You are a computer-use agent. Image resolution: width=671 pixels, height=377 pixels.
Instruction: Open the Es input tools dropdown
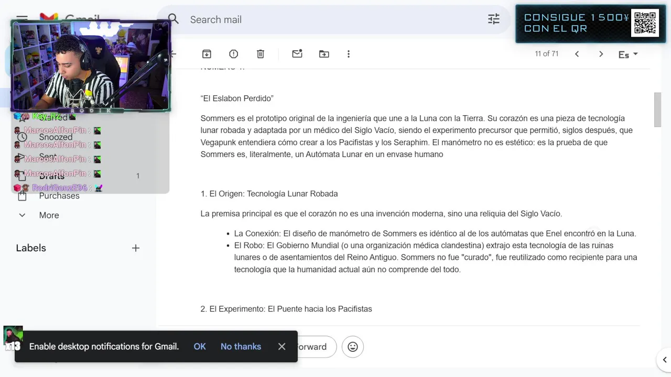628,54
